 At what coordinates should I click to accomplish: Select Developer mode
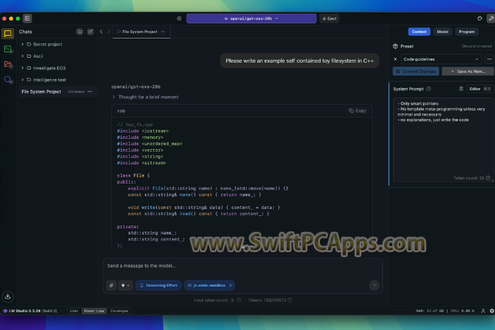120,311
